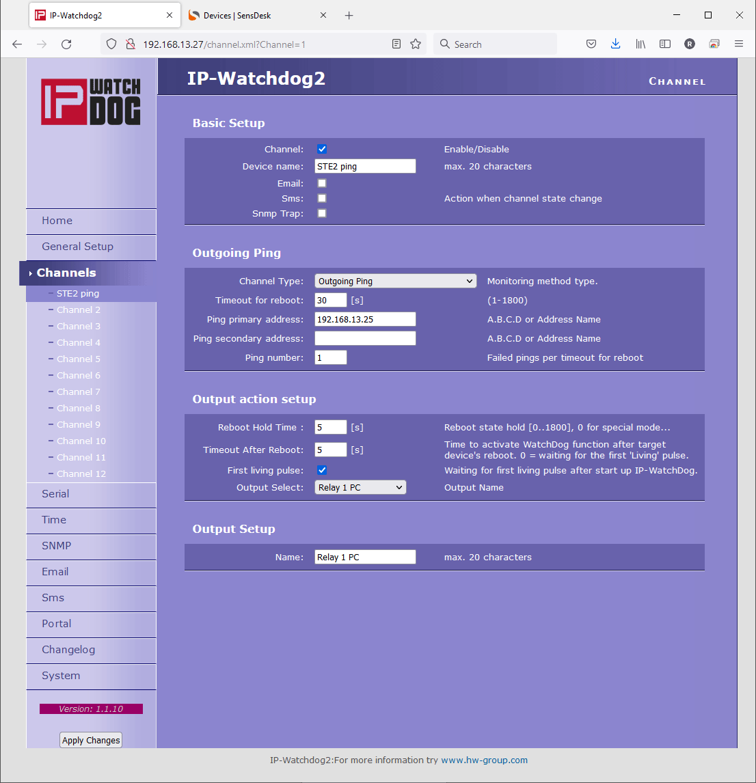
Task: Click the Reboot Hold Time field
Action: pyautogui.click(x=331, y=428)
